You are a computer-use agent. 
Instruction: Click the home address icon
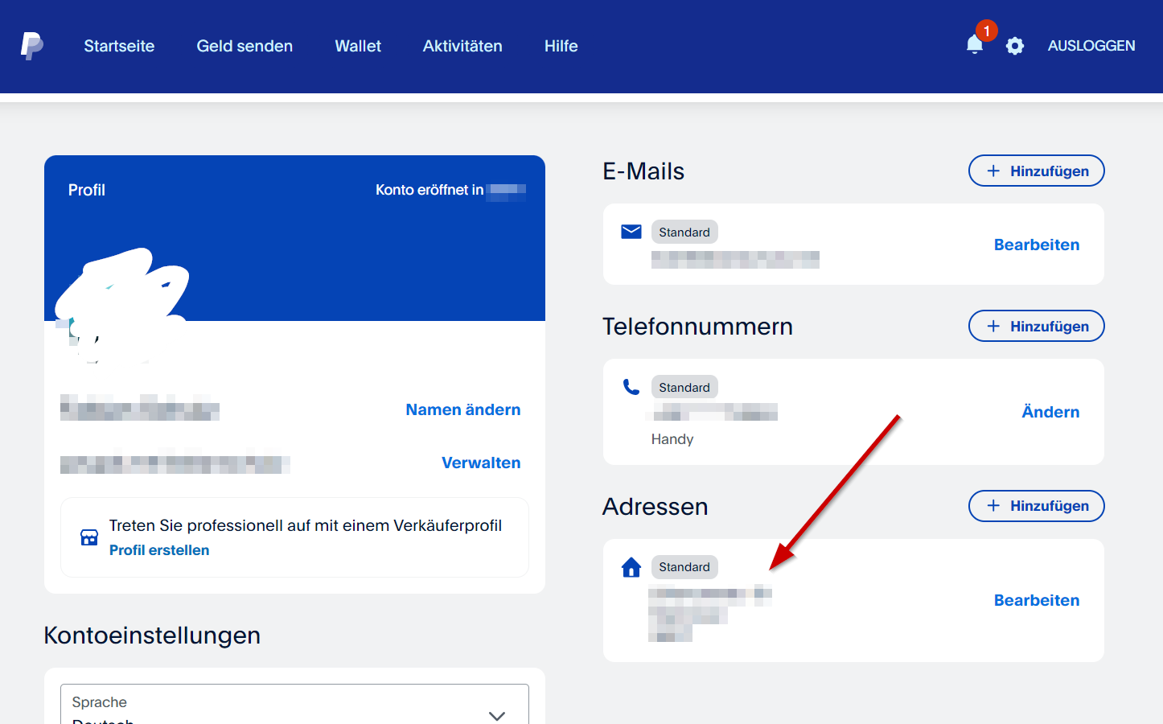[631, 567]
